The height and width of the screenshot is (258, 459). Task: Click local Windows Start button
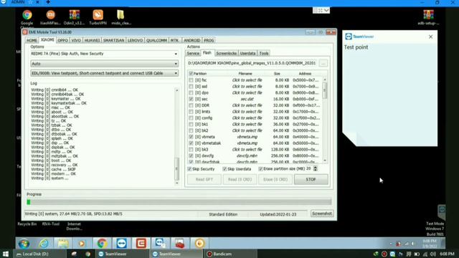[5, 254]
